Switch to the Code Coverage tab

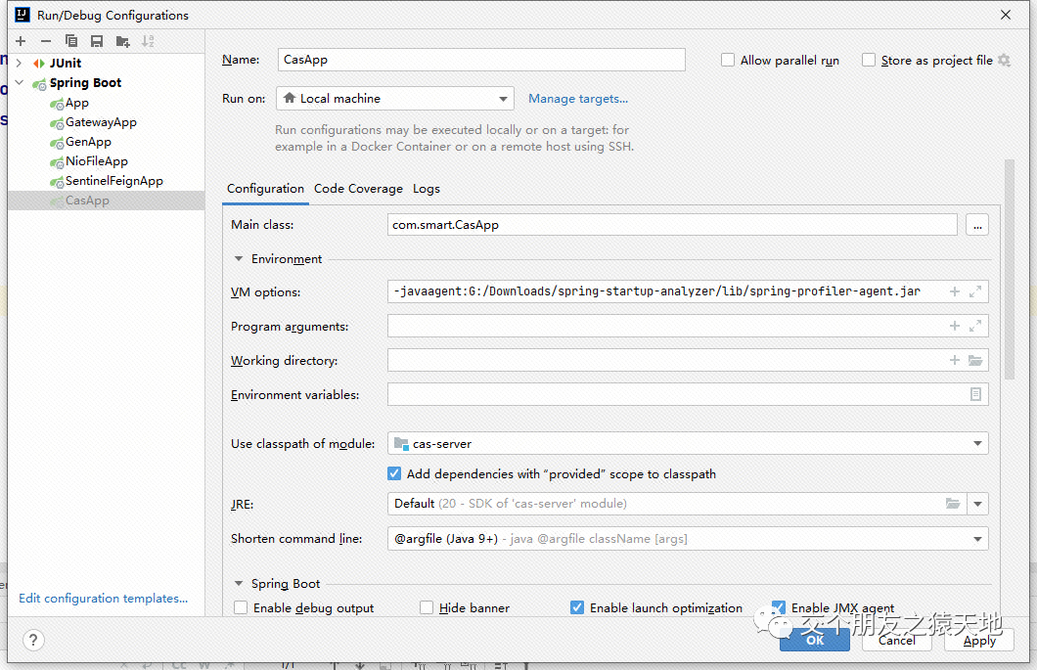point(358,189)
